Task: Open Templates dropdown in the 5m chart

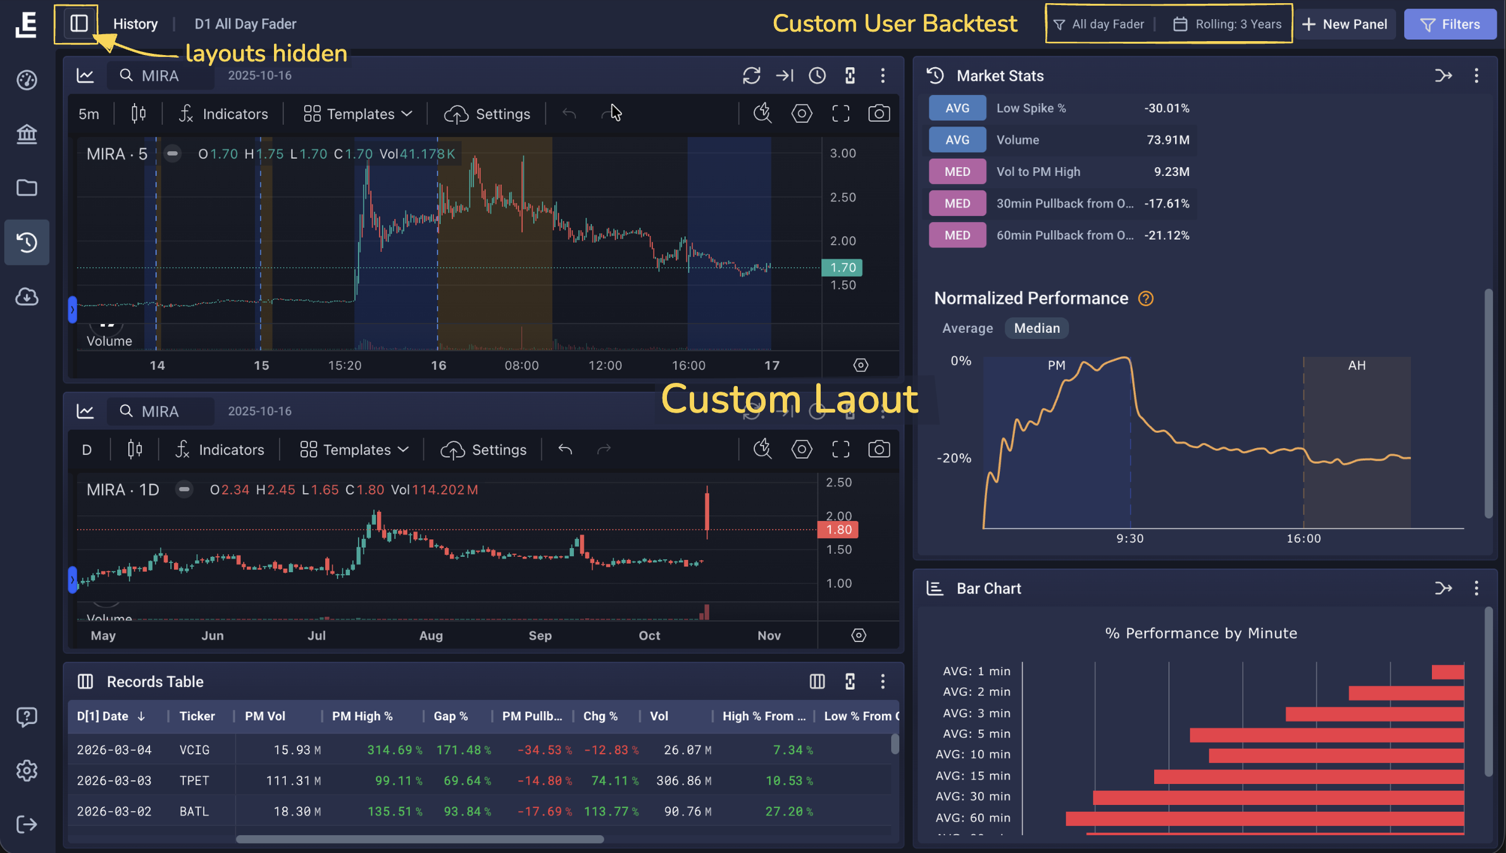Action: tap(358, 114)
